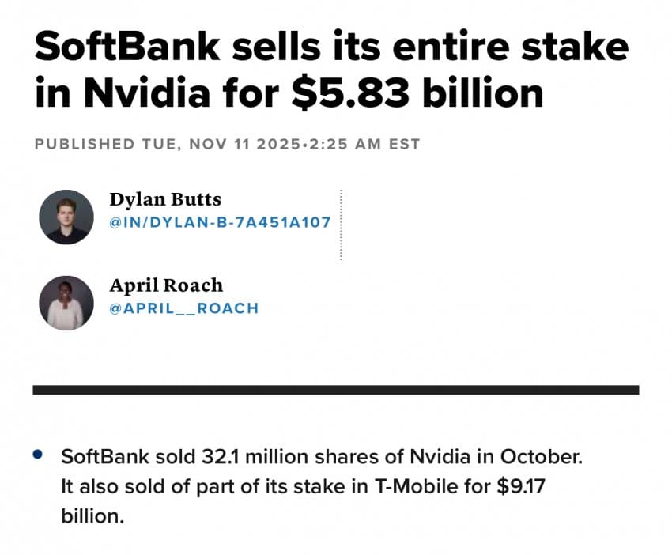The image size is (672, 555).
Task: Open the @IN/DYLAN-B-7A451A107 LinkedIn handle
Action: point(220,223)
